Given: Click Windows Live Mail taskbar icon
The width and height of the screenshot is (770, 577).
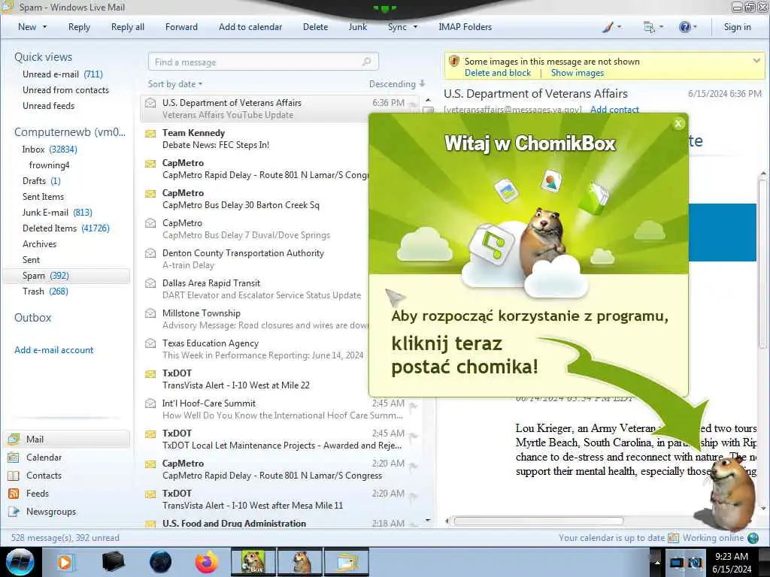Looking at the screenshot, I should click(346, 562).
